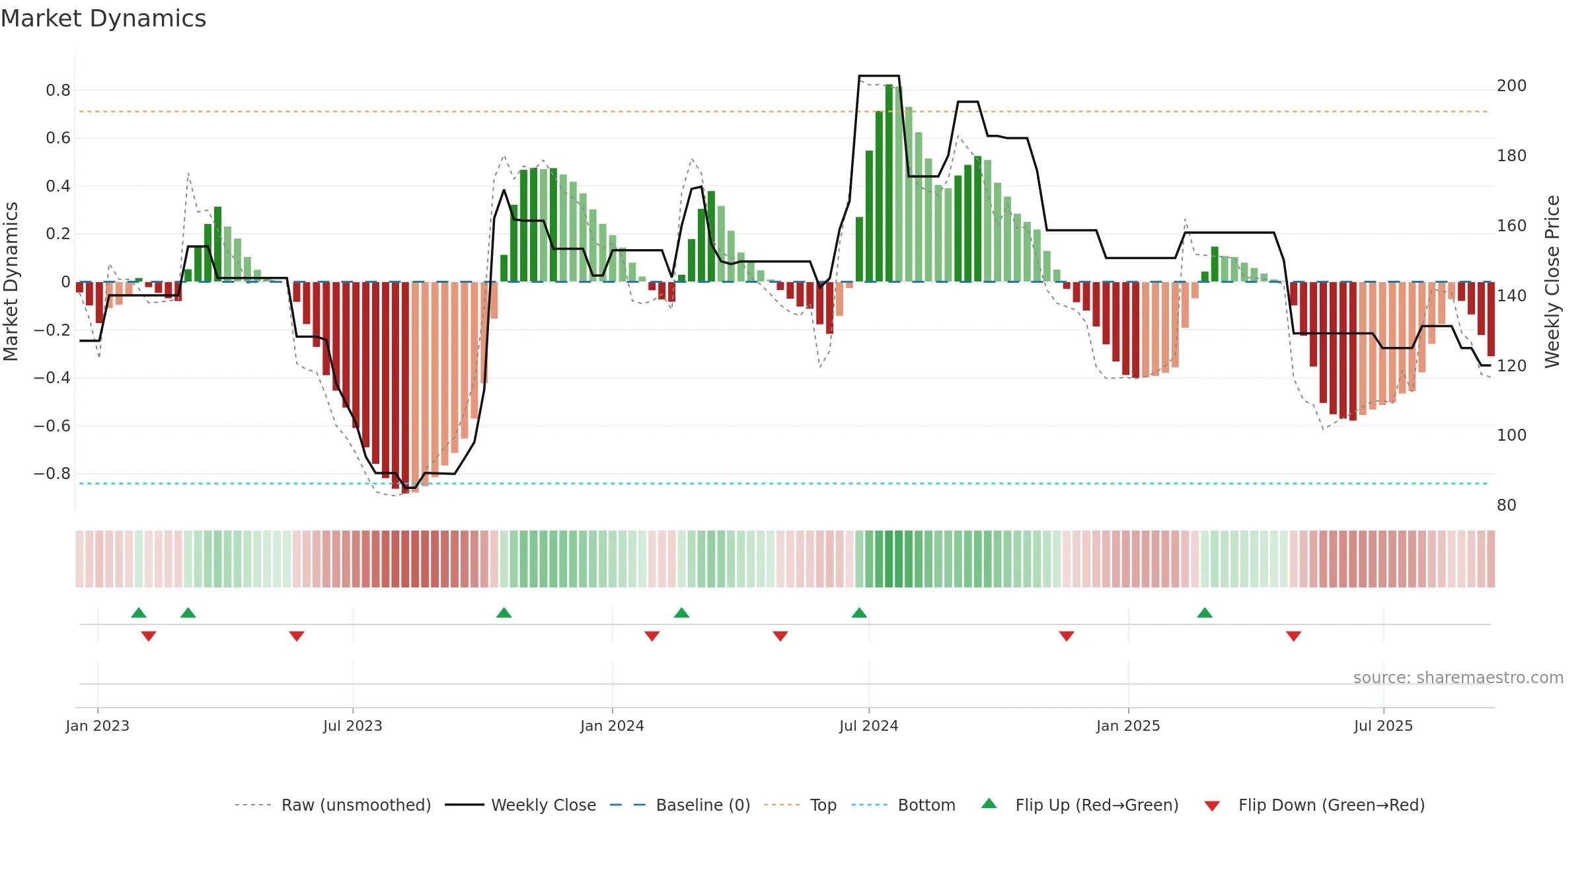The height and width of the screenshot is (892, 1586).
Task: Click the Jan 2023 axis label
Action: pyautogui.click(x=98, y=725)
